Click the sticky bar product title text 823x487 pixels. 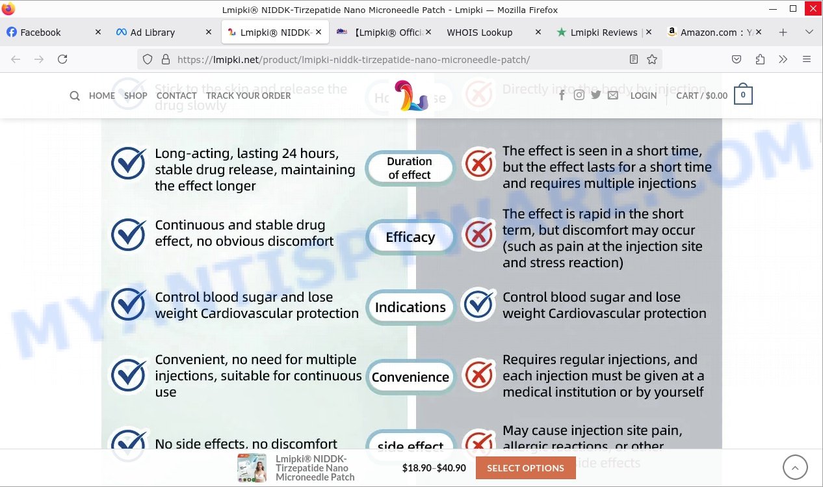315,467
